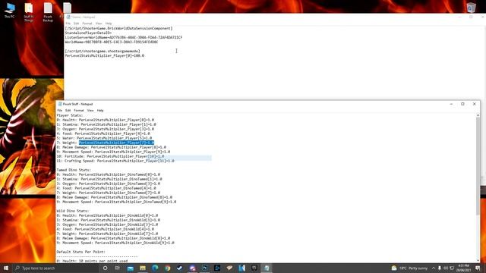Open Task View from the taskbar

[x=118, y=268]
